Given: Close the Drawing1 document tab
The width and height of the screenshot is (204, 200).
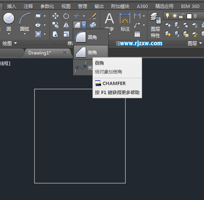Looking at the screenshot, I should click(x=64, y=53).
